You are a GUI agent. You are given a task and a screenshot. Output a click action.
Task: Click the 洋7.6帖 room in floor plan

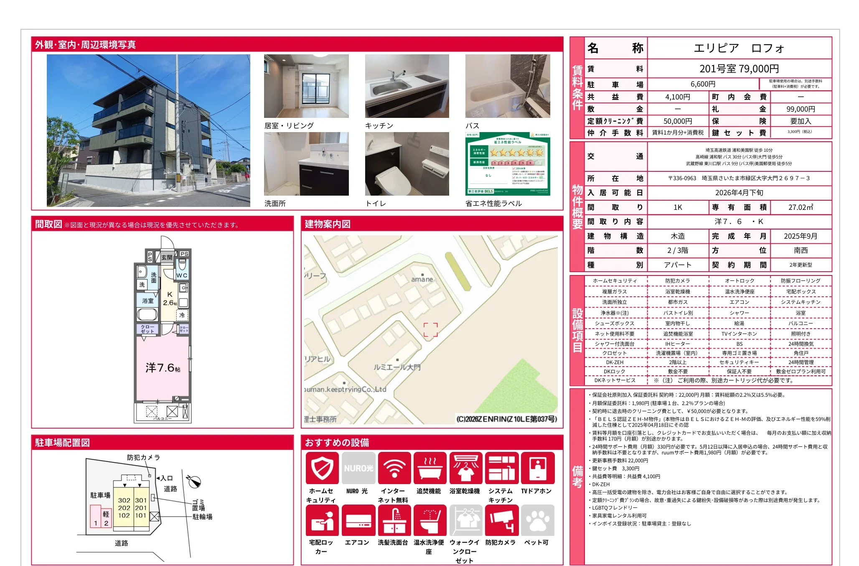pos(163,367)
